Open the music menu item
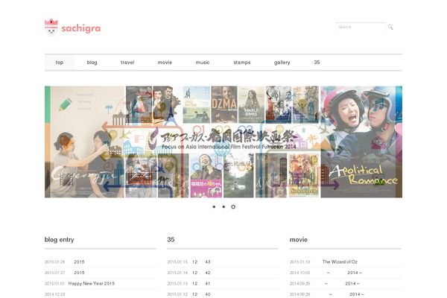447x298 pixels. pos(203,63)
